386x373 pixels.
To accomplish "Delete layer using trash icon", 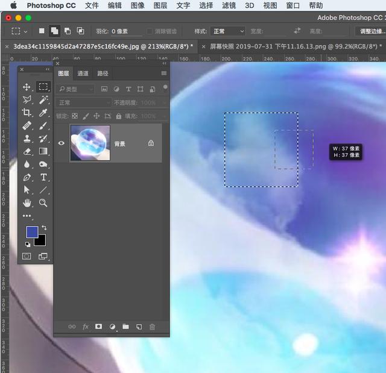I will pyautogui.click(x=152, y=327).
